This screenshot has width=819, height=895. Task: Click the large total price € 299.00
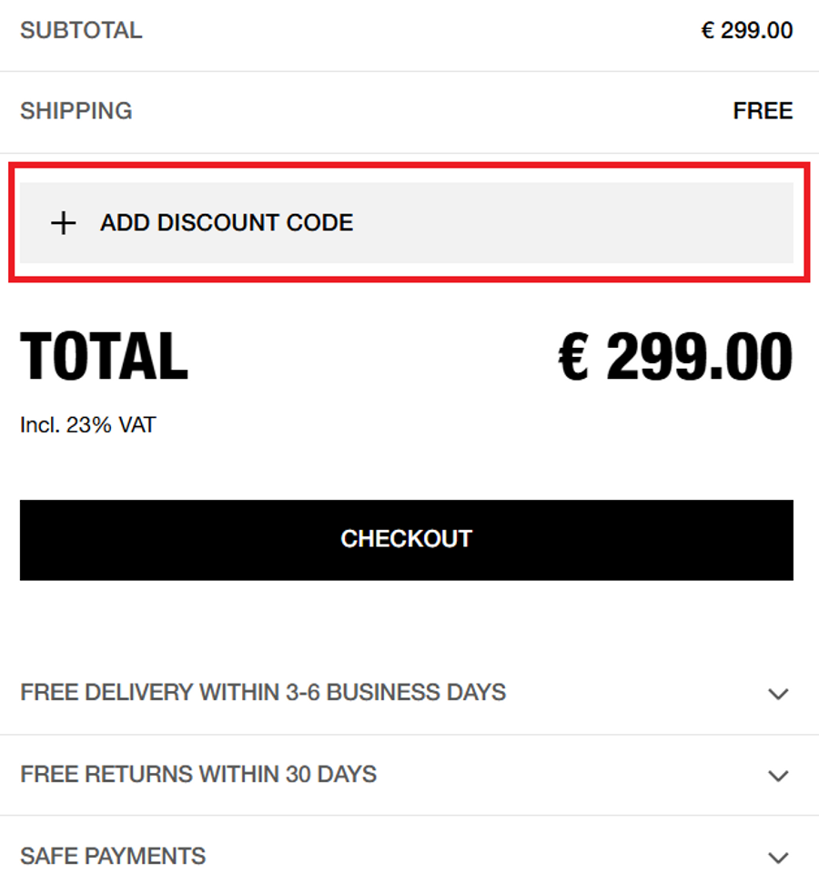coord(674,356)
